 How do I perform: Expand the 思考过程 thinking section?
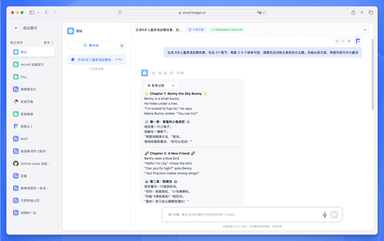[x=161, y=85]
